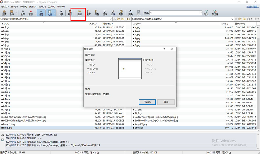
Task: Open the log panel gear settings icon
Action: tap(3, 136)
